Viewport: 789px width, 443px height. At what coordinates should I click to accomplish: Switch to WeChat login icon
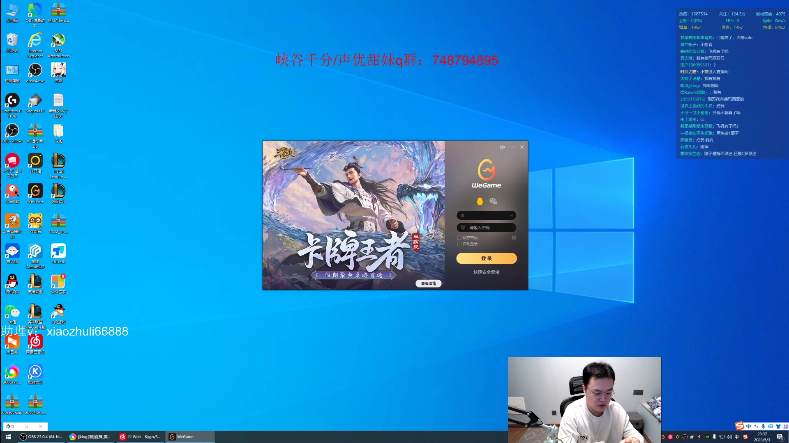[493, 201]
